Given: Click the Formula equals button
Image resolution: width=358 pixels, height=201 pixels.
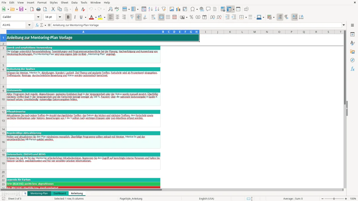Looking at the screenshot, I should 49,25.
